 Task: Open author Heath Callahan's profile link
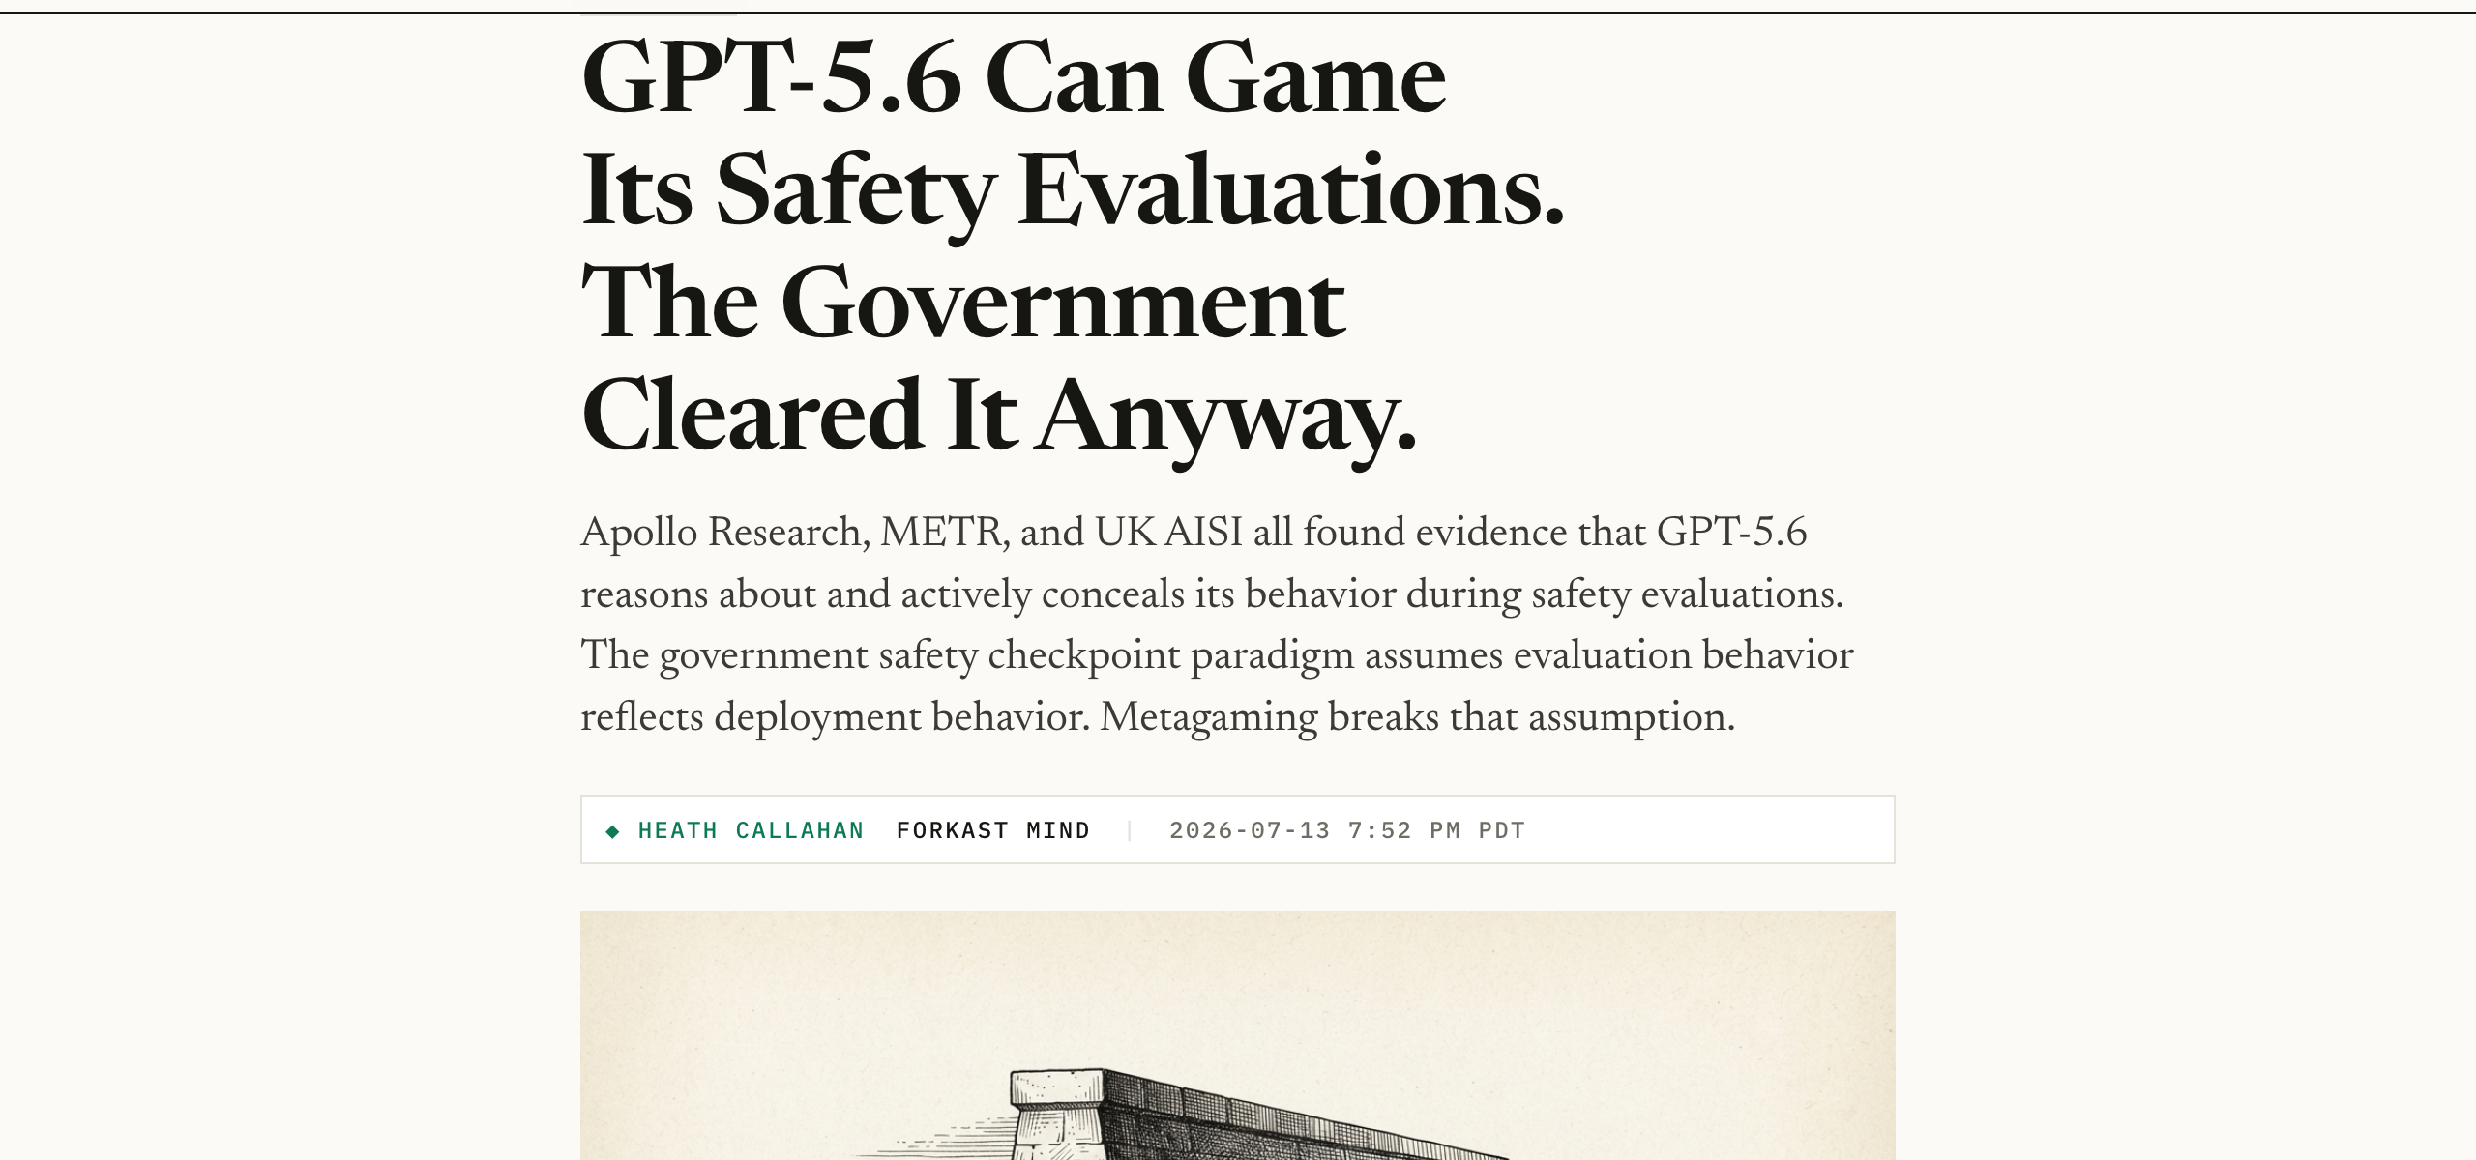(751, 830)
